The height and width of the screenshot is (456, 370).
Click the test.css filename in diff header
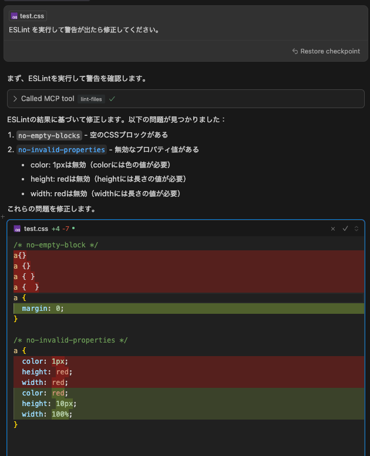click(36, 229)
